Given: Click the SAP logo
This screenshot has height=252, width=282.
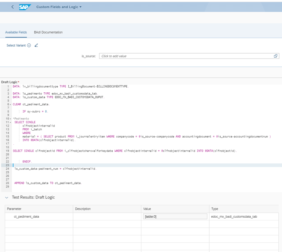Looking at the screenshot, I should pyautogui.click(x=25, y=7).
